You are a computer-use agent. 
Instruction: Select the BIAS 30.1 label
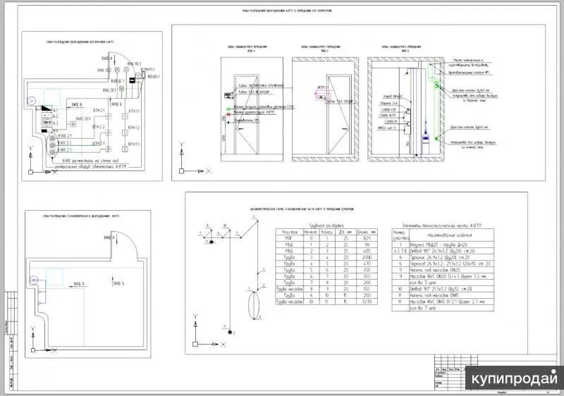83,118
